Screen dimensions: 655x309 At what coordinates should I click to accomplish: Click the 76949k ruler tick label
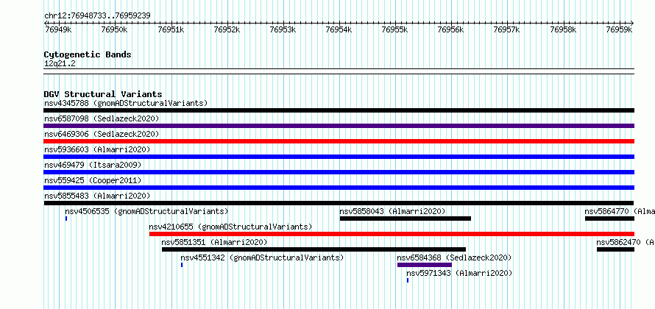pyautogui.click(x=58, y=29)
